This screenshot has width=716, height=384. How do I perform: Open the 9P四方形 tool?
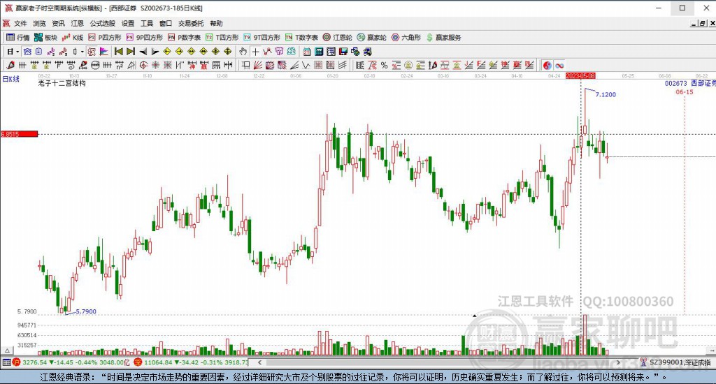pos(145,38)
